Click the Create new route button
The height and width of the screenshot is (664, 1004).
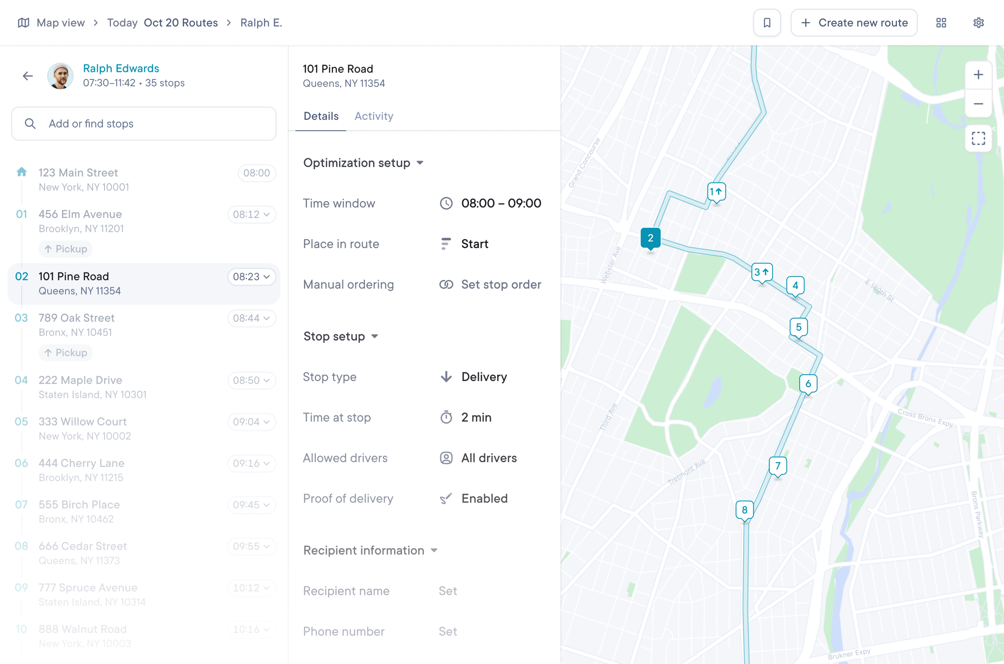854,23
